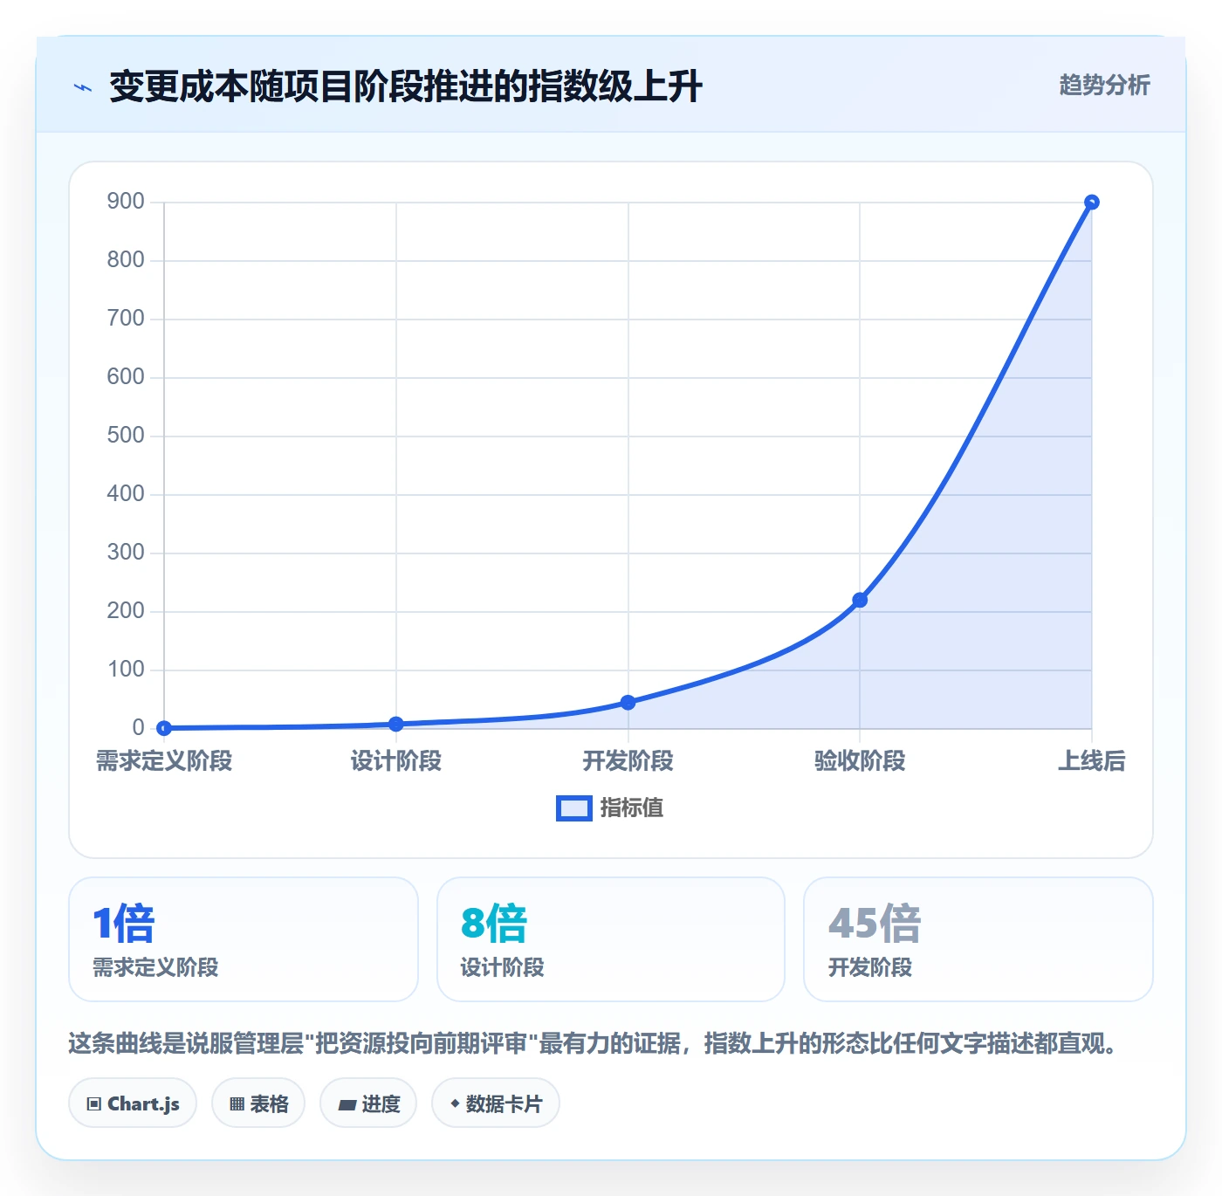The width and height of the screenshot is (1222, 1196).
Task: Click the 指标值 legend label
Action: coord(632,808)
